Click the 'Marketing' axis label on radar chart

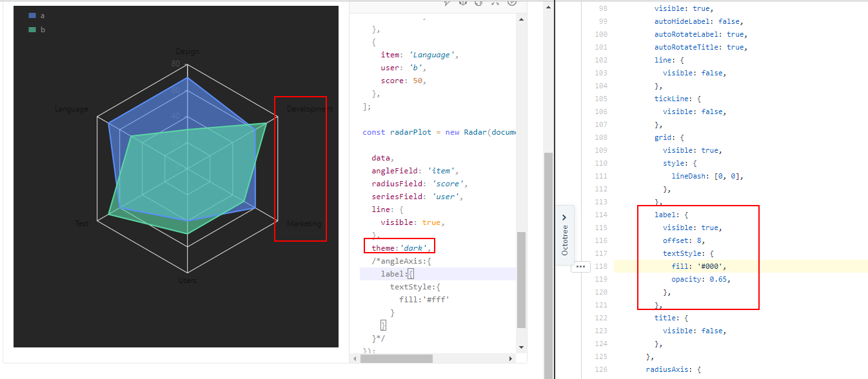[304, 224]
